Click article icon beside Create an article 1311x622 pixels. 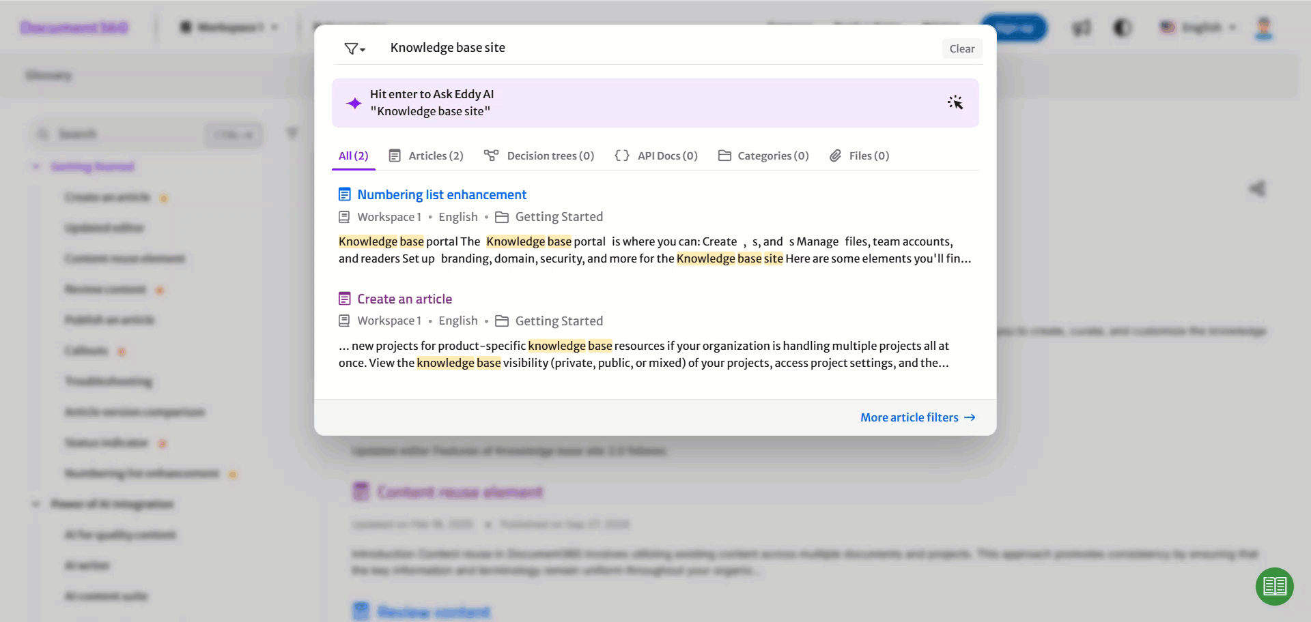pos(345,299)
